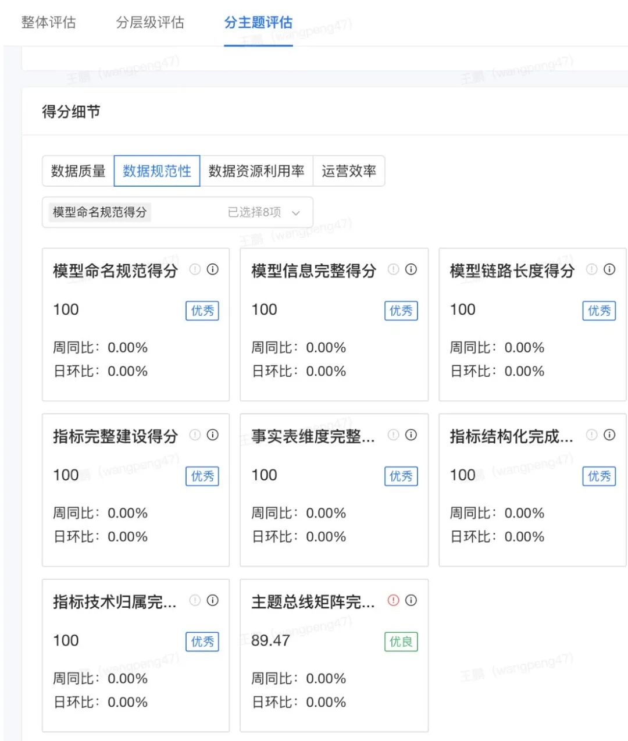This screenshot has height=741, width=628.
Task: Open the info icon on 事实表维度完整 card
Action: [412, 435]
